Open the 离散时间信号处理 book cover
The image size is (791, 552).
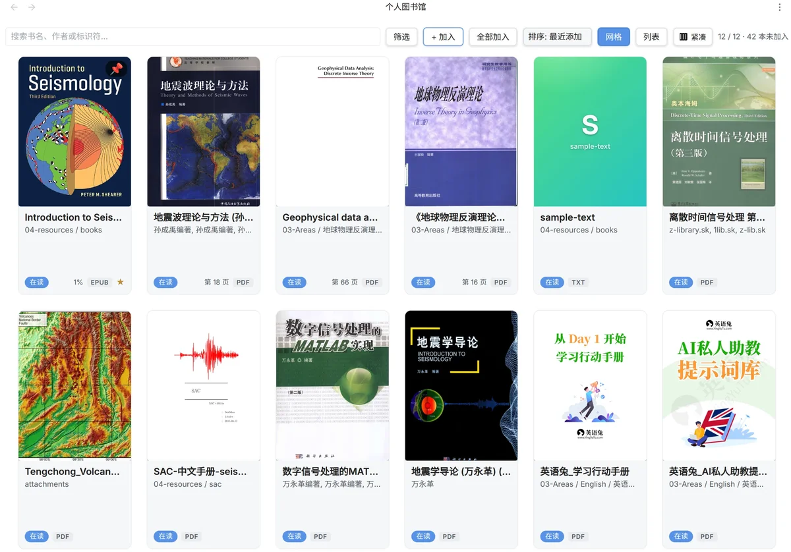tap(719, 132)
